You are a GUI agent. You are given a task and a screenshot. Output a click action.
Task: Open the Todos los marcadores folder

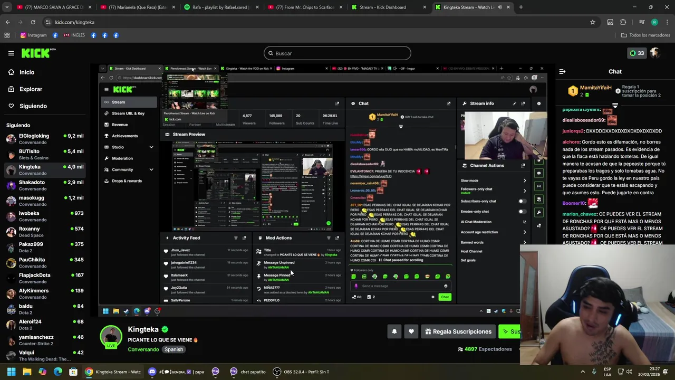pos(645,35)
